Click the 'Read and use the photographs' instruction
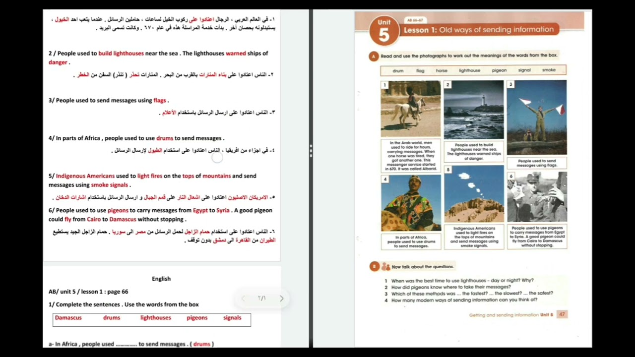The height and width of the screenshot is (357, 635). pos(469,56)
